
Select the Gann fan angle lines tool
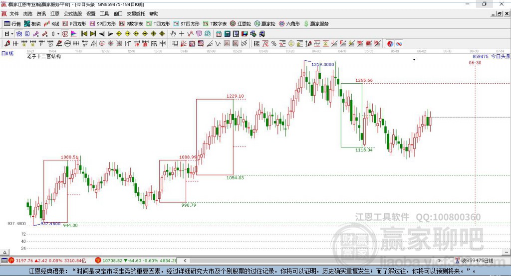point(184,44)
